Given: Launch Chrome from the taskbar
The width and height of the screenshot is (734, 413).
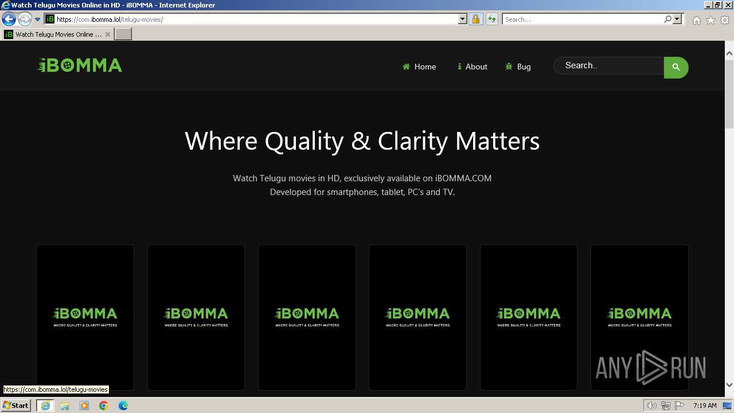Looking at the screenshot, I should [x=104, y=406].
